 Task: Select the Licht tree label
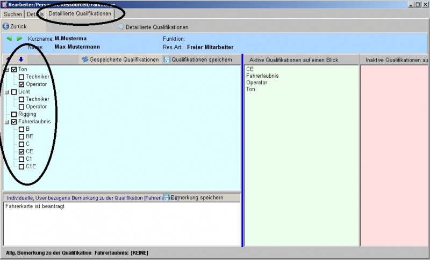24,92
